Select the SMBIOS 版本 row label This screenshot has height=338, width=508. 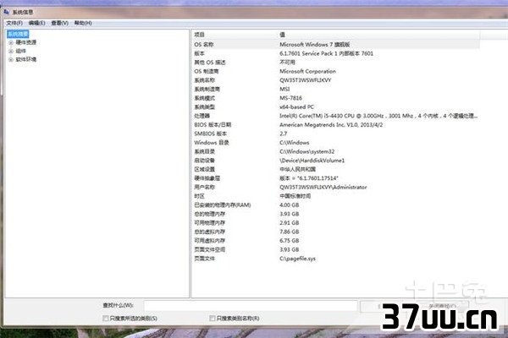click(x=210, y=134)
